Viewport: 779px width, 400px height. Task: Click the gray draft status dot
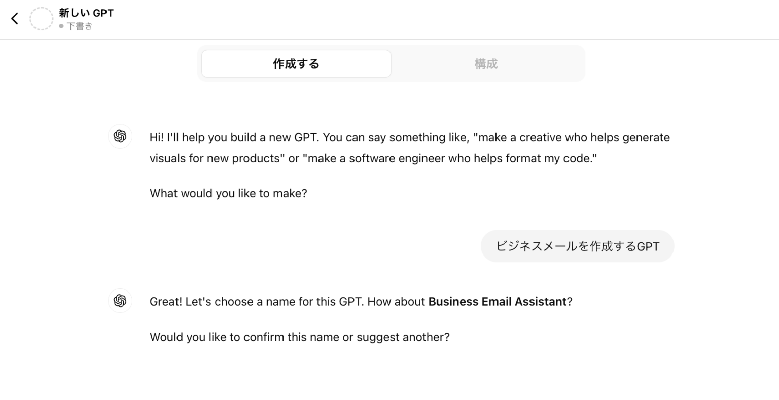pyautogui.click(x=61, y=26)
